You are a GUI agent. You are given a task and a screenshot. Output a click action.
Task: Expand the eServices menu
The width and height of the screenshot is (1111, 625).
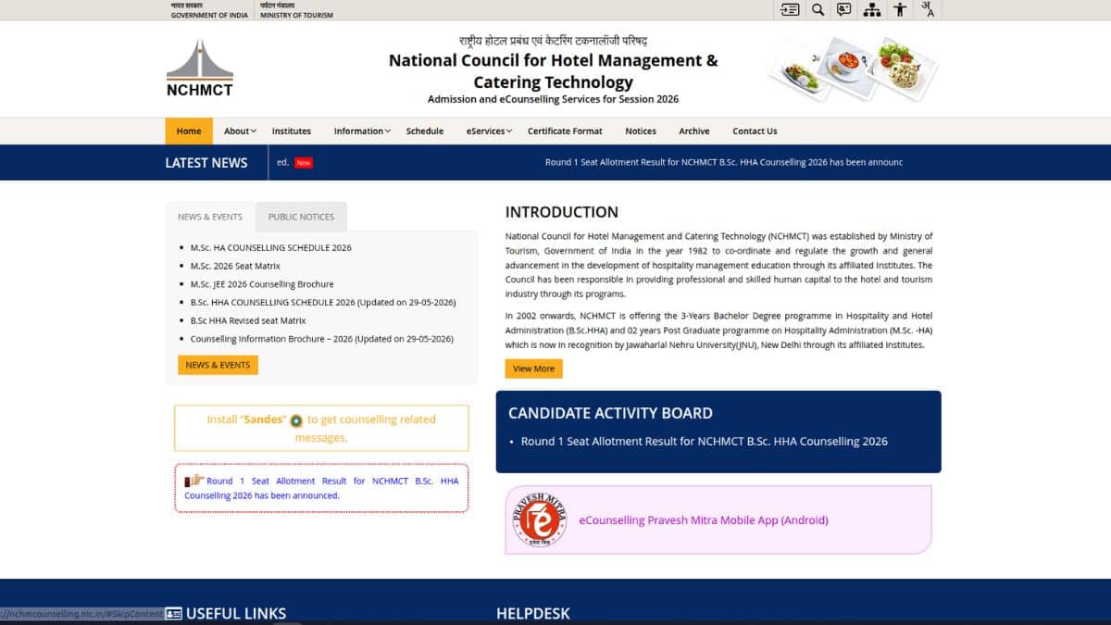pyautogui.click(x=490, y=131)
